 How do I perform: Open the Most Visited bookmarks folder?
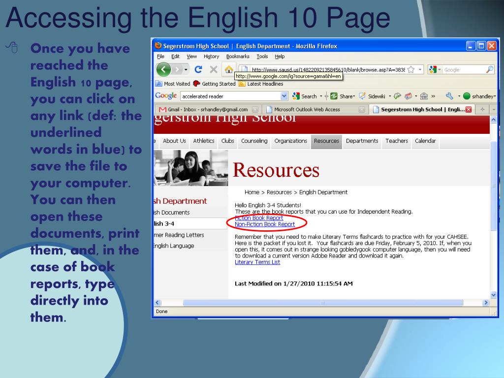point(173,84)
